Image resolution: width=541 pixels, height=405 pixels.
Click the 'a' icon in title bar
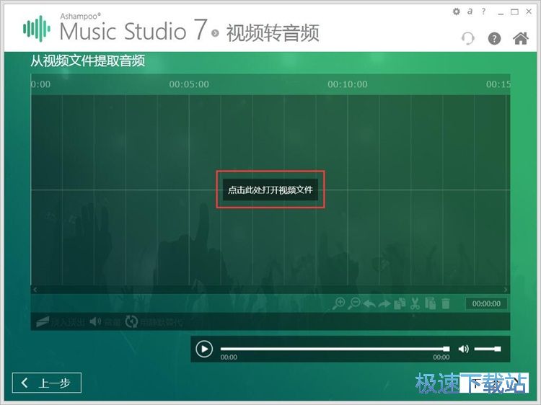470,12
